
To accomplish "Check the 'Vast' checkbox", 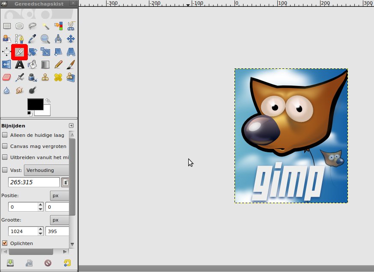I will tap(5, 170).
